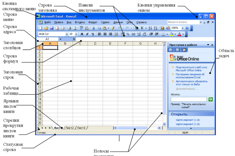Click Decrease Decimal icon

144,34
